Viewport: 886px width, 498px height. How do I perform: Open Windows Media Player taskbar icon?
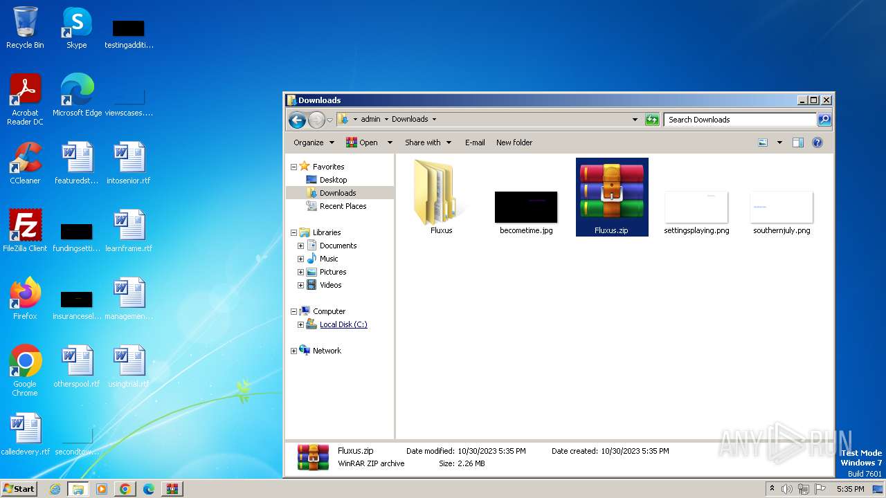click(101, 489)
